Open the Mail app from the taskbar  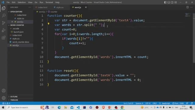(72, 107)
